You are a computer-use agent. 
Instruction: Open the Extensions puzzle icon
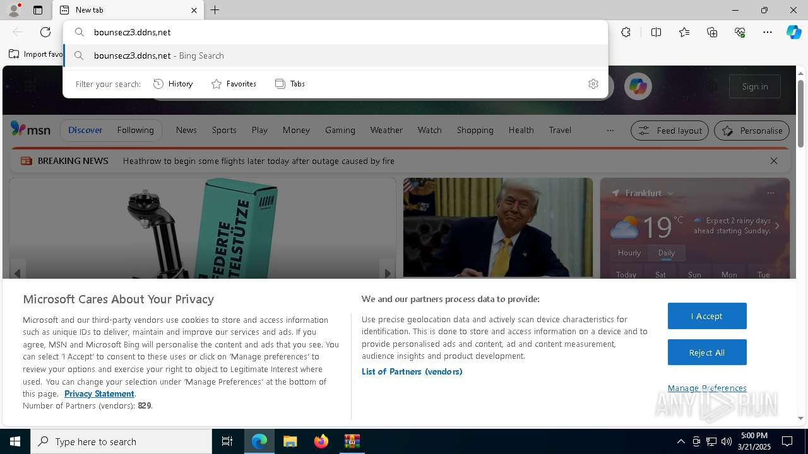626,32
